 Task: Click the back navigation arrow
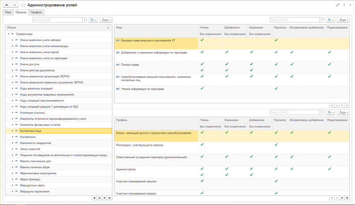pos(7,5)
